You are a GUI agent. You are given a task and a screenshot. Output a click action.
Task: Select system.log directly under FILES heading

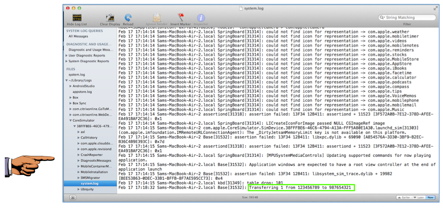coord(77,75)
